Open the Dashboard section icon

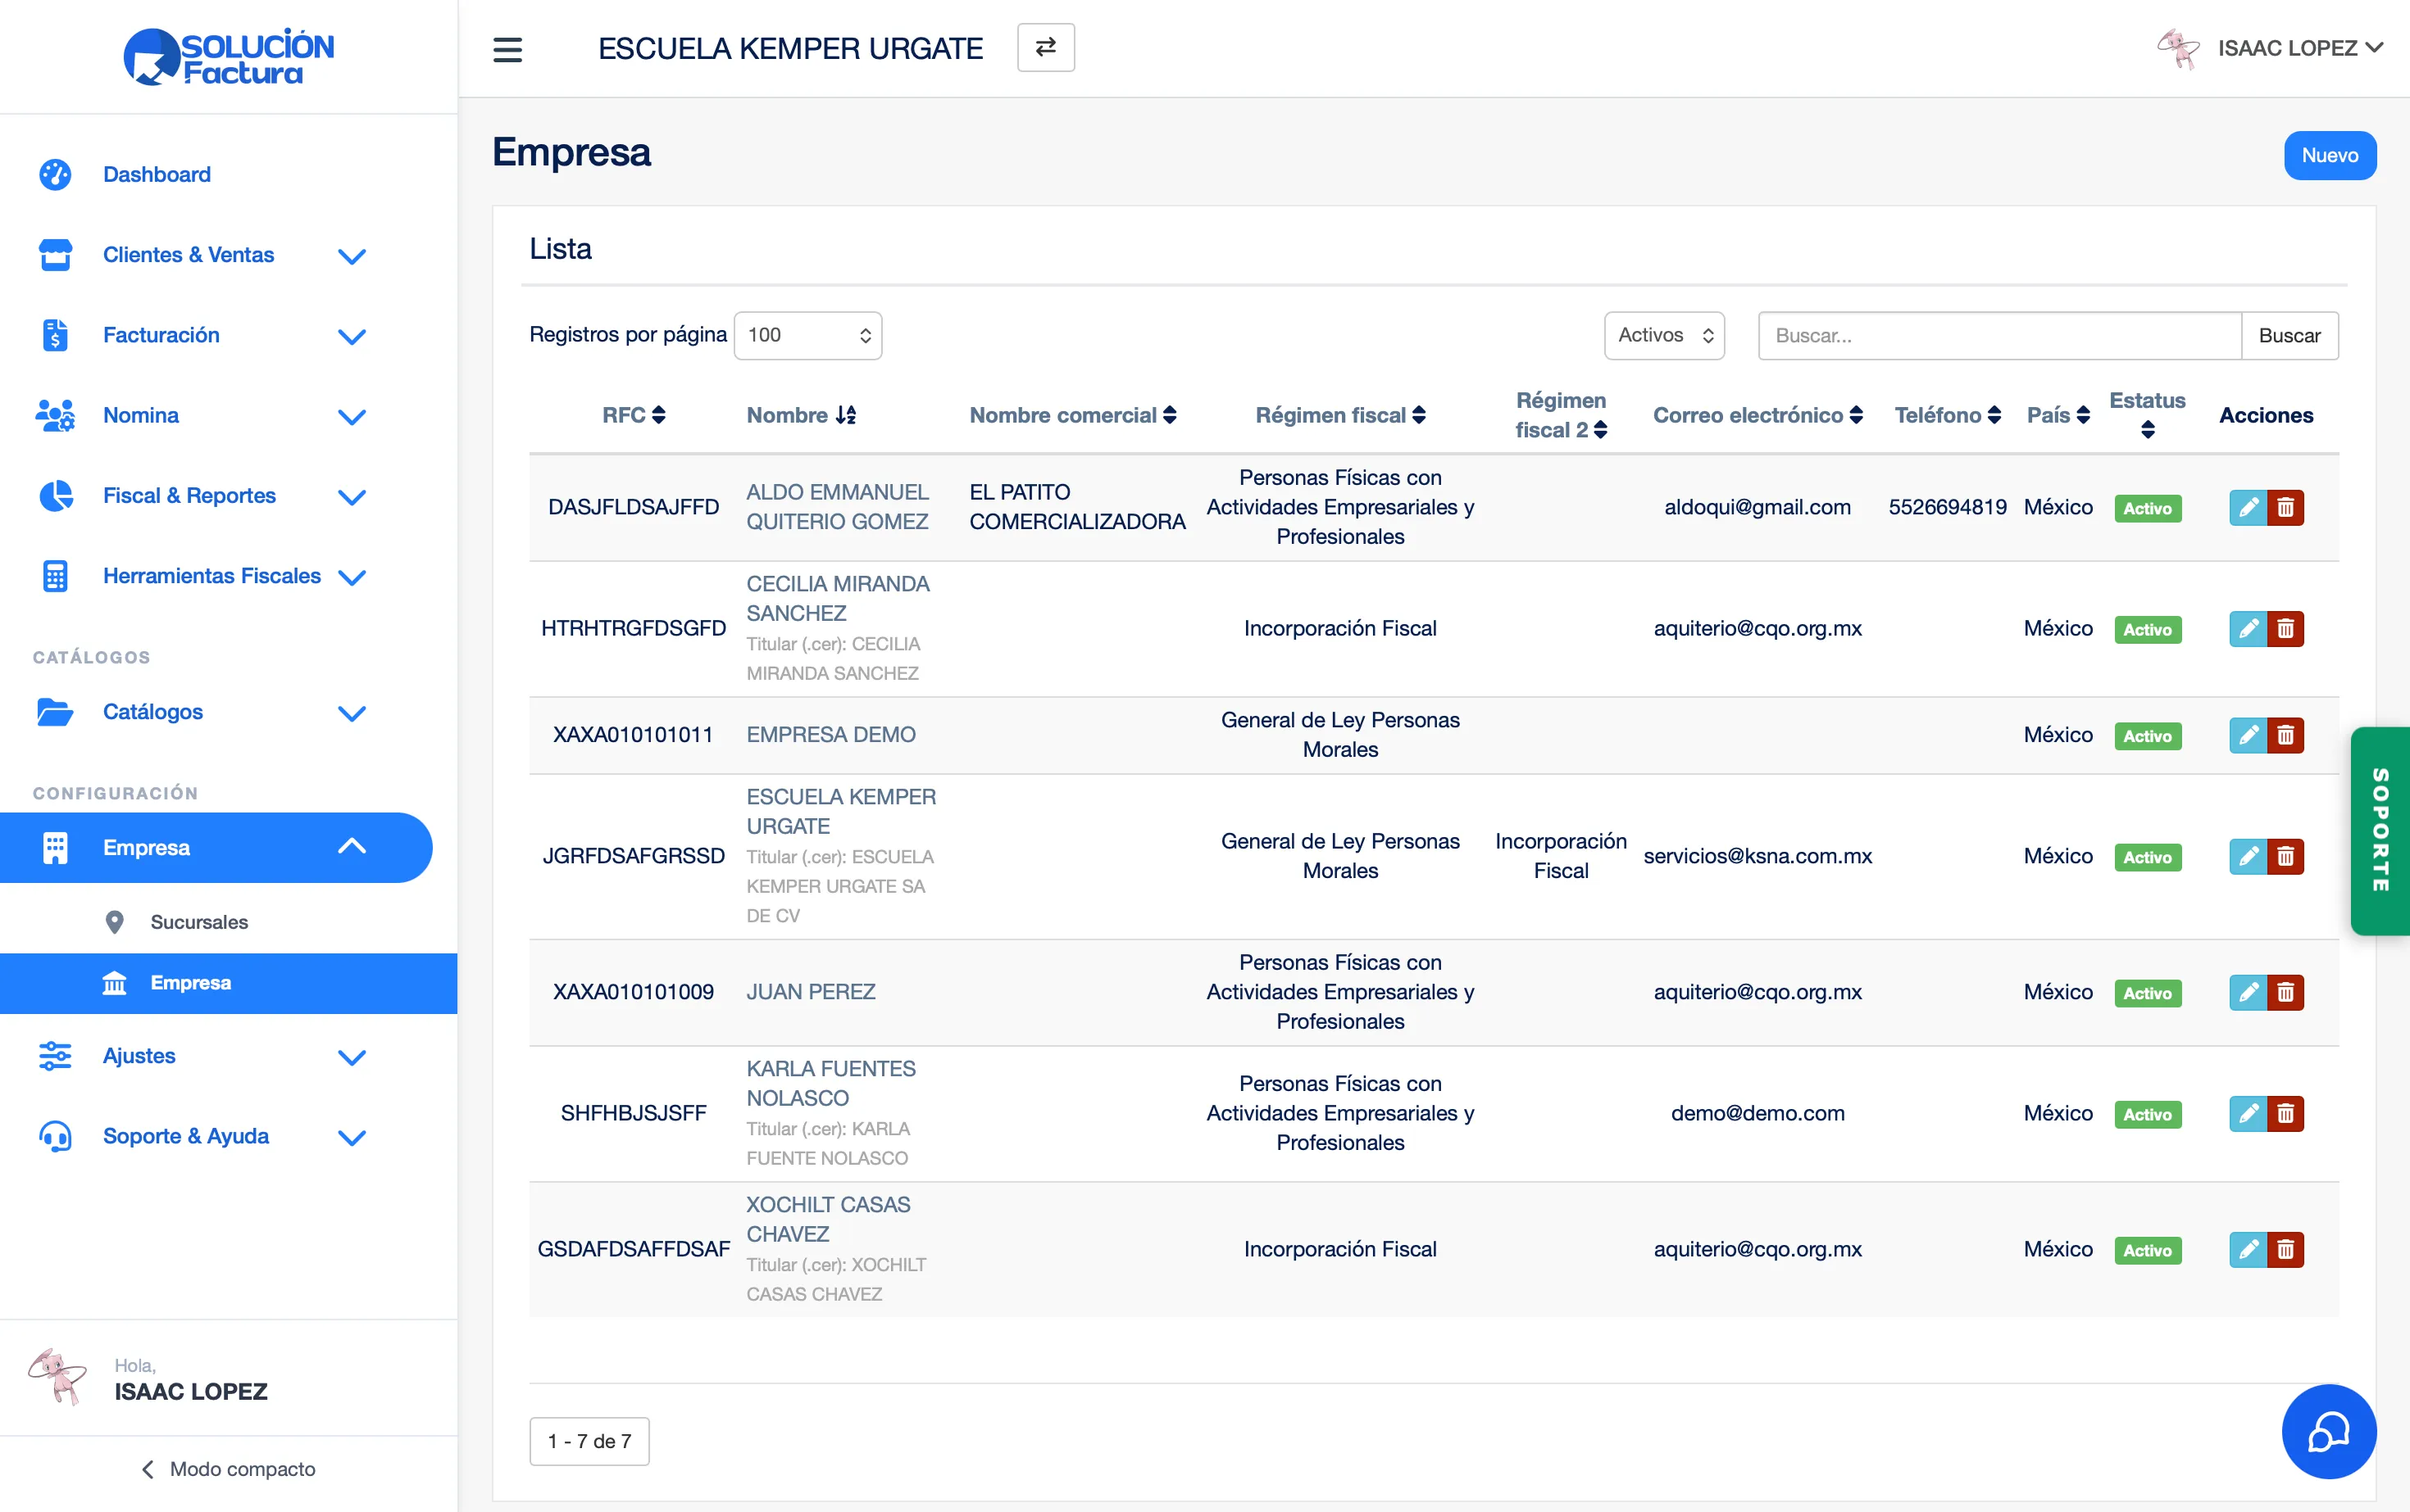pyautogui.click(x=55, y=174)
